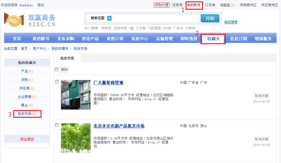Open the green grapes thumbnail image
Screen dimensions: 281x163
(x=76, y=138)
